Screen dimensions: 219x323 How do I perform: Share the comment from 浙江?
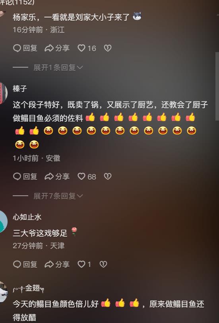point(57,48)
